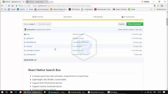The image size is (168, 94).
Task: Click the page vertical scrollbar thumb
Action: click(x=167, y=22)
